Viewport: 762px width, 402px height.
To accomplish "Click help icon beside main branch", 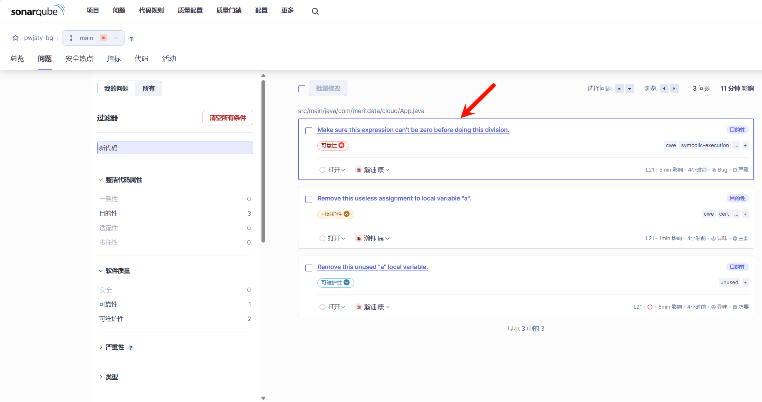I will pyautogui.click(x=131, y=39).
